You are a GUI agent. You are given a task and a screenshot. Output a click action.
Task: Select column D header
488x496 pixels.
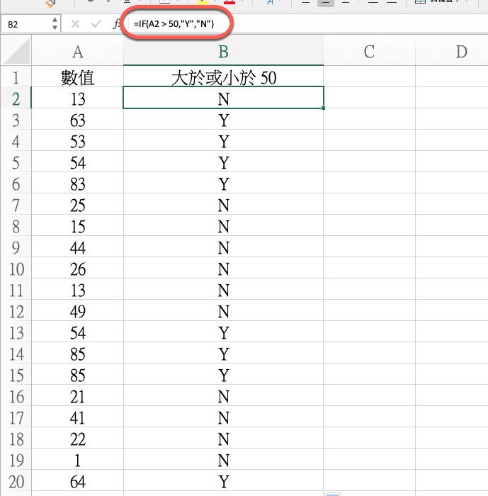[452, 52]
